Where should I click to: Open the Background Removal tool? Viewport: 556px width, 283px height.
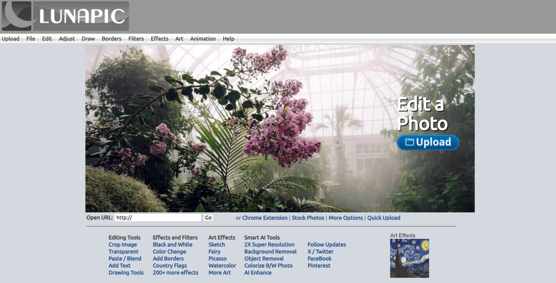pos(270,251)
